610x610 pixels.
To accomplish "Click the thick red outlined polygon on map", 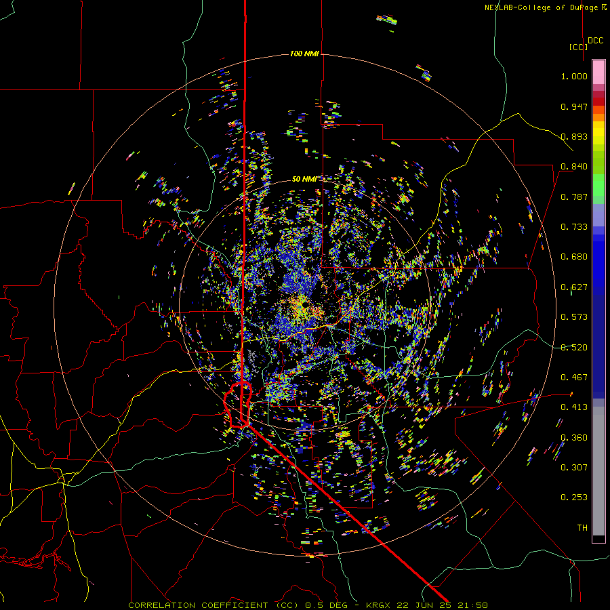I will (238, 405).
